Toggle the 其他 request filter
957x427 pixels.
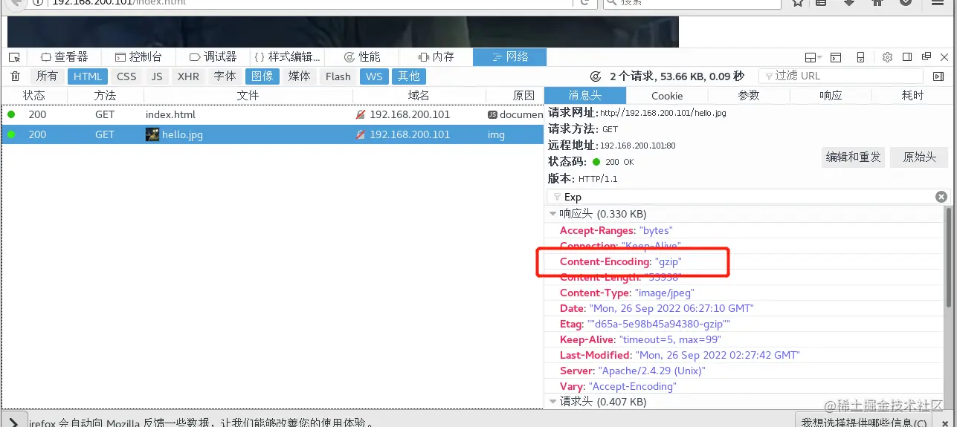tap(408, 76)
